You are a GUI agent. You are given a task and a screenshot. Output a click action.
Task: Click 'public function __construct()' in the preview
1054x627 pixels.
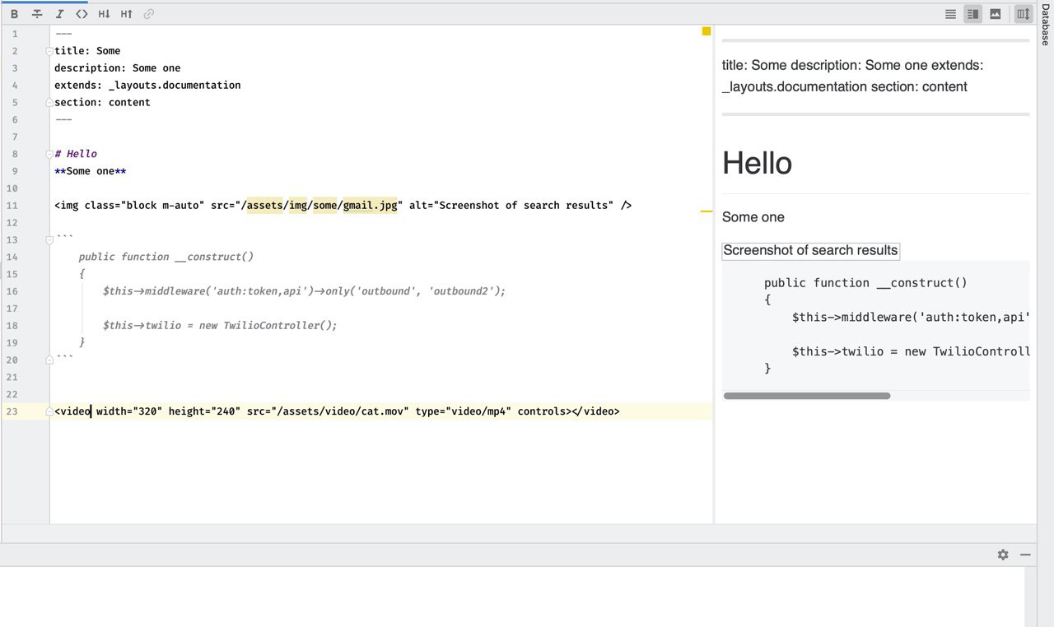(865, 283)
